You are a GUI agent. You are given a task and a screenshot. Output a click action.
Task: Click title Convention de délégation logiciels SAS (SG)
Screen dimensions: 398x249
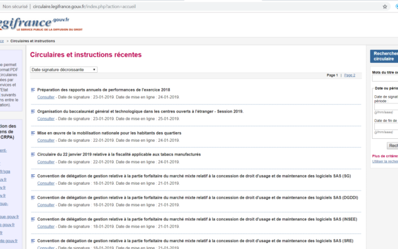click(x=194, y=176)
